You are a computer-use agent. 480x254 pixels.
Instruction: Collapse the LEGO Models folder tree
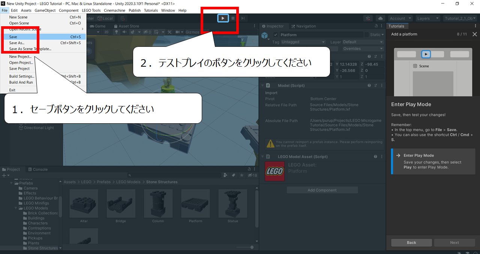16,208
